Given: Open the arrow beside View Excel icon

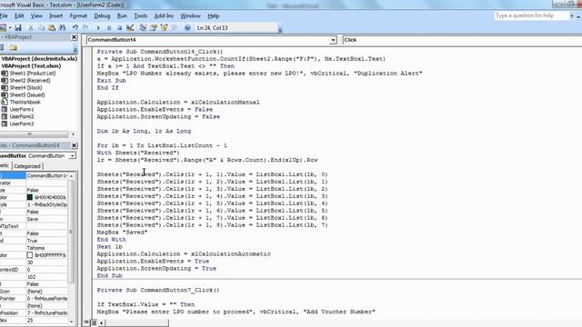Looking at the screenshot, I should (10, 28).
